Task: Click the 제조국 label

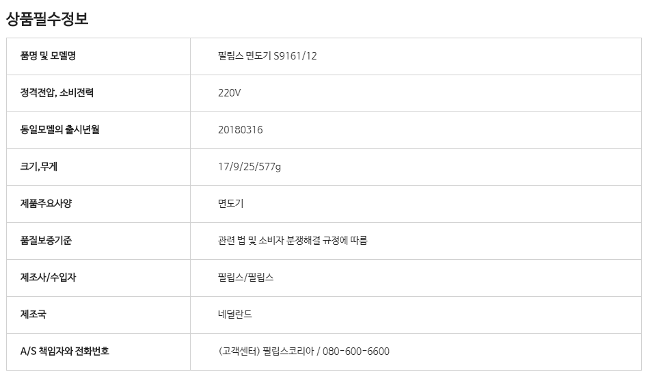Action: tap(33, 315)
